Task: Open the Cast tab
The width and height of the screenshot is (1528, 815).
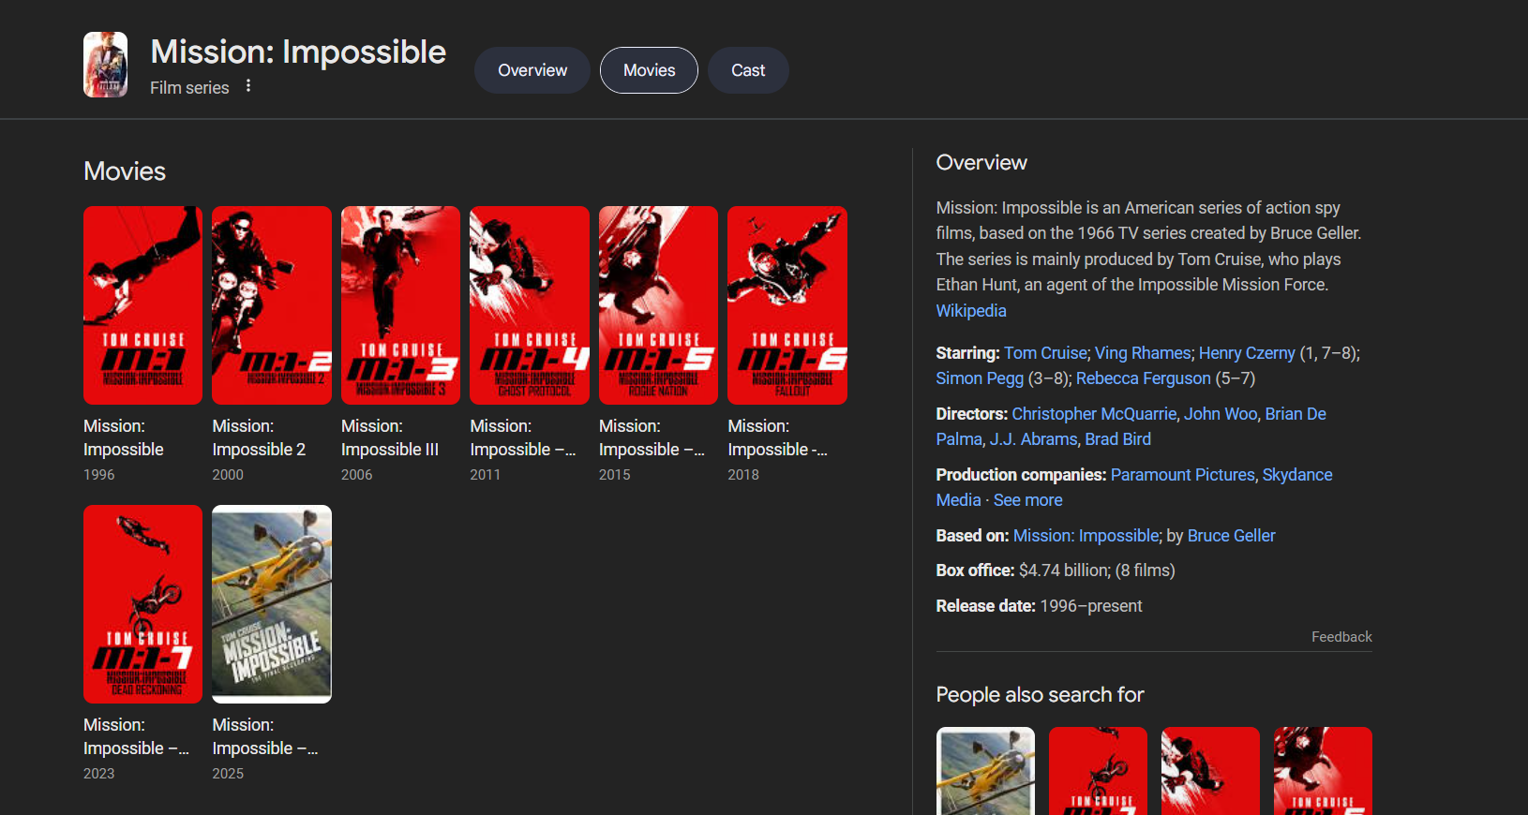Action: [748, 70]
